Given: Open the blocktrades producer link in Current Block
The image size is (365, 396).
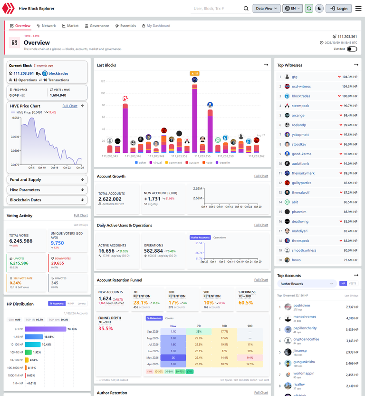Looking at the screenshot, I should click(58, 73).
